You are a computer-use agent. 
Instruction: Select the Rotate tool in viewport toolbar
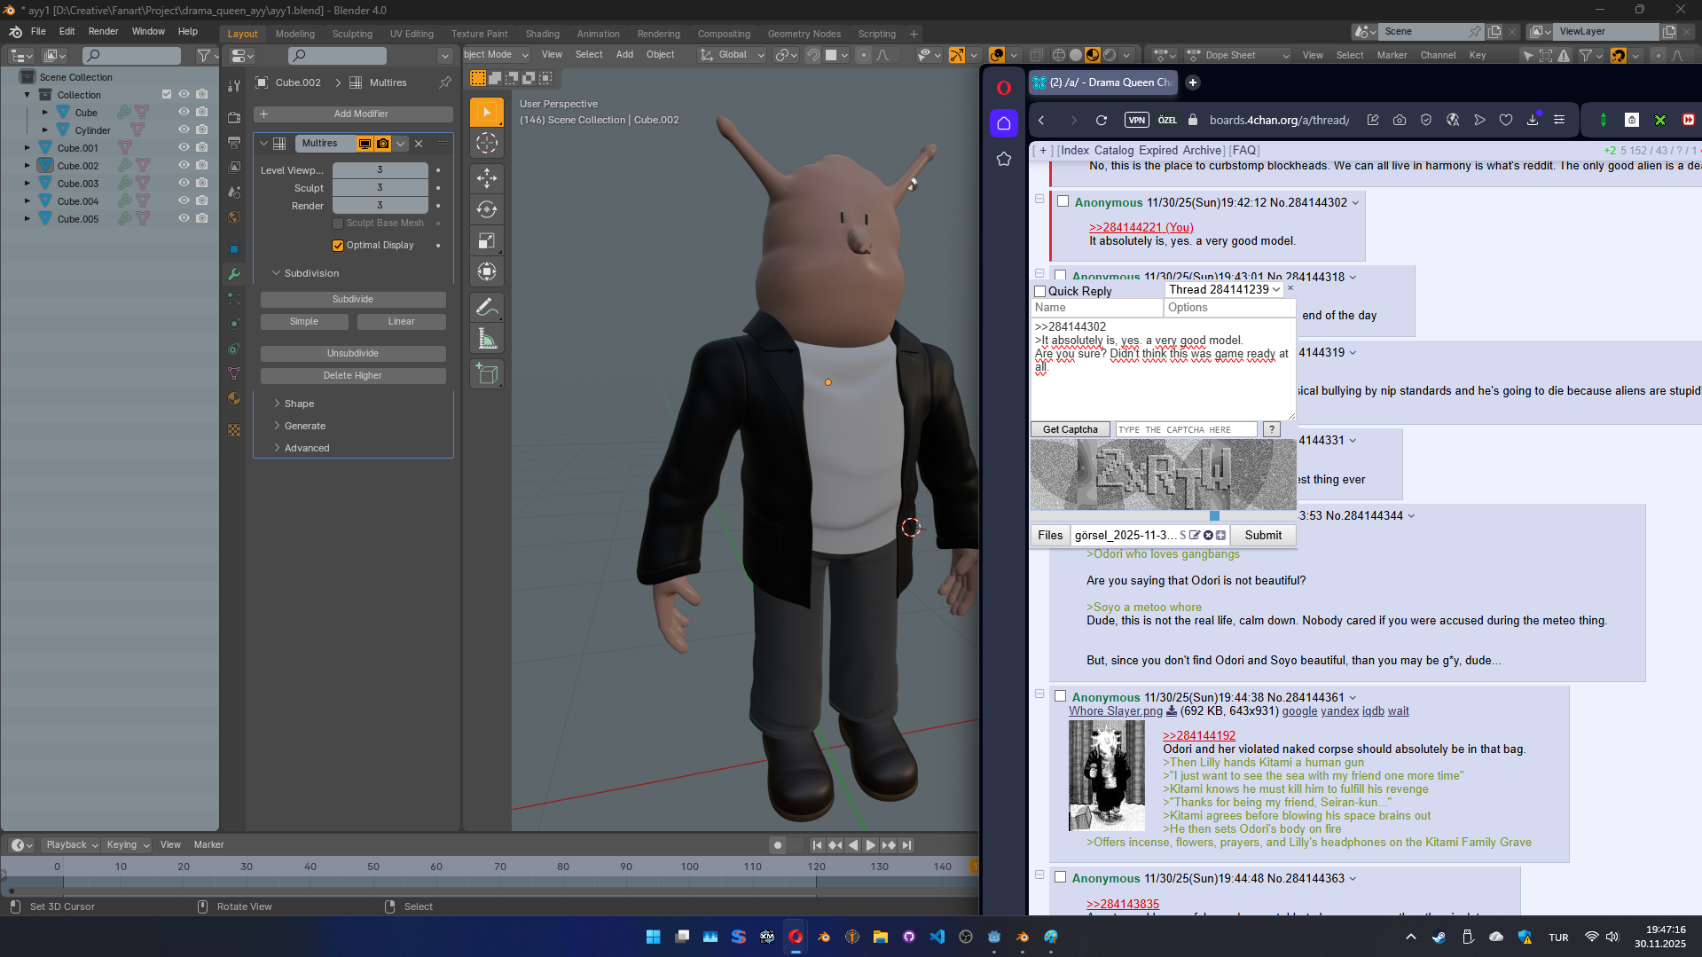487,209
